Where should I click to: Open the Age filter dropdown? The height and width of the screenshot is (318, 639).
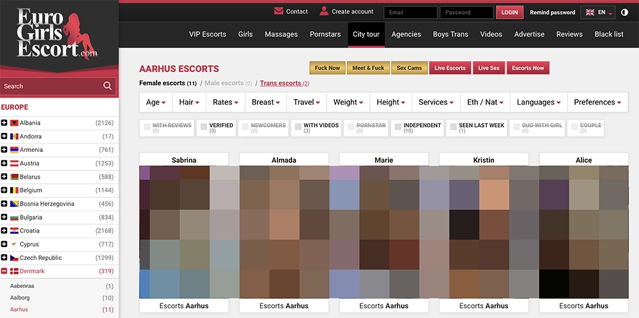coord(156,102)
